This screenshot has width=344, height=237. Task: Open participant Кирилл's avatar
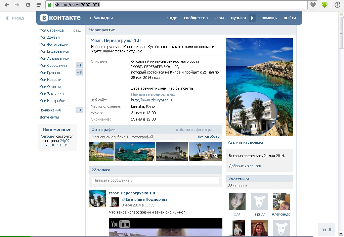(259, 201)
